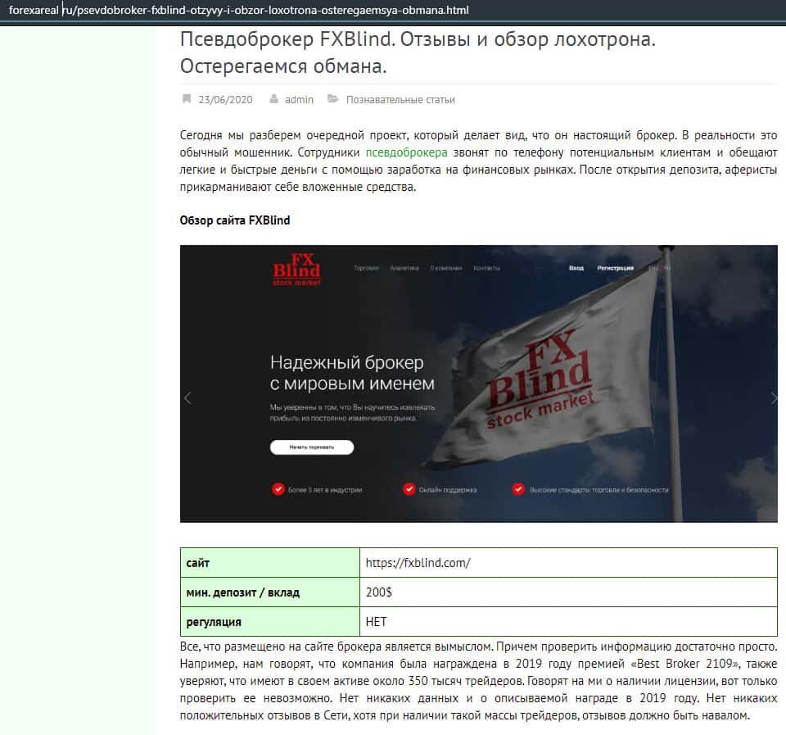The image size is (786, 735).
Task: Click the address bar URL forexareal
Action: click(x=238, y=10)
